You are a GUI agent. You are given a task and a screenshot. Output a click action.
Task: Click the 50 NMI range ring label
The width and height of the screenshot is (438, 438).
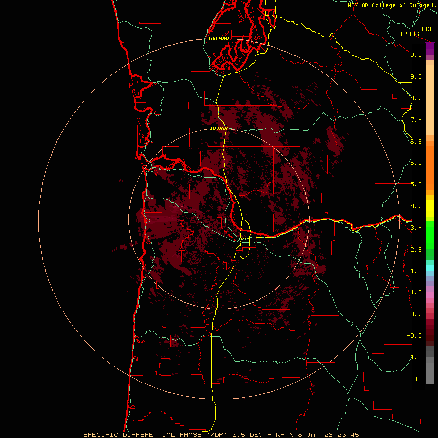click(x=219, y=128)
